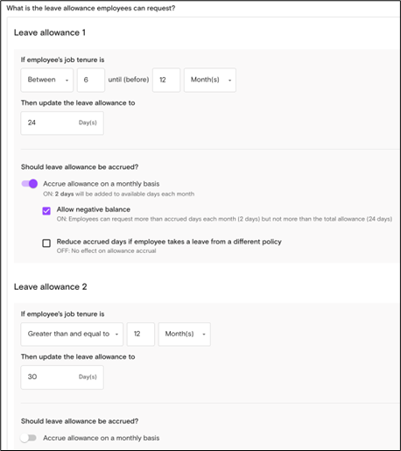Click the 30 Day(s) allowance field
Screen dimensions: 401x451
62,377
